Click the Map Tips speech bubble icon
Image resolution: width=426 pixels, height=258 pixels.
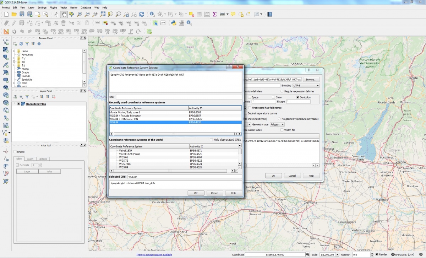click(233, 14)
